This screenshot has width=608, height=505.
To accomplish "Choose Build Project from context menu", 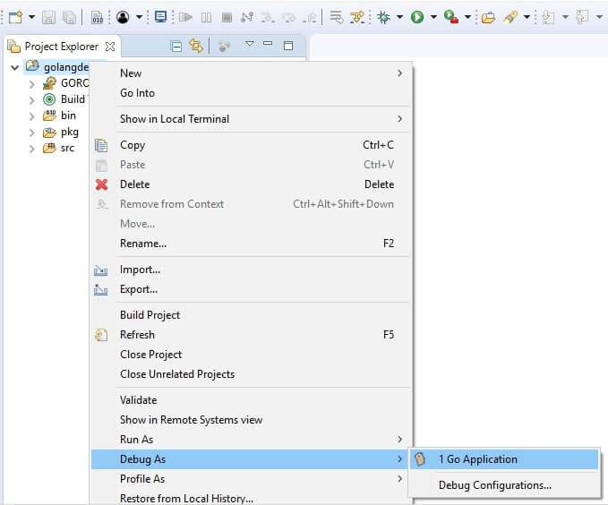I will tap(150, 315).
